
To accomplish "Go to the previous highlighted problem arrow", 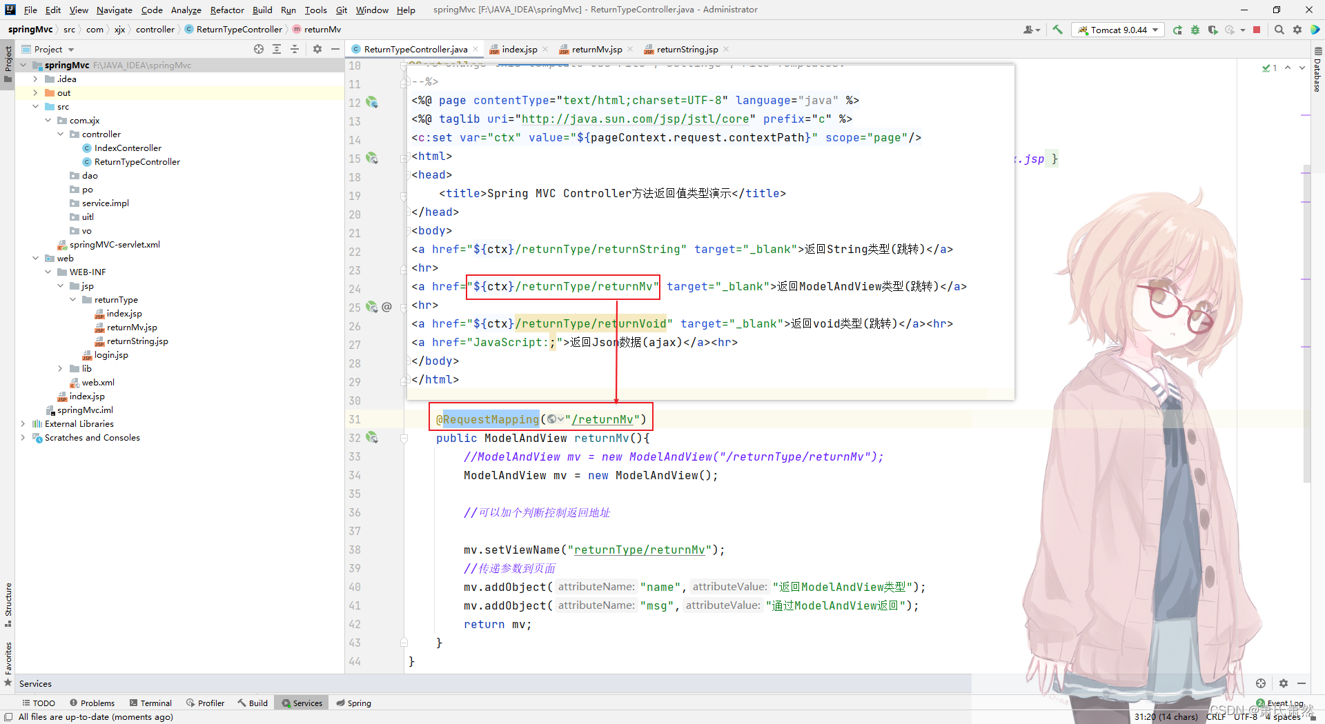I will [1288, 68].
